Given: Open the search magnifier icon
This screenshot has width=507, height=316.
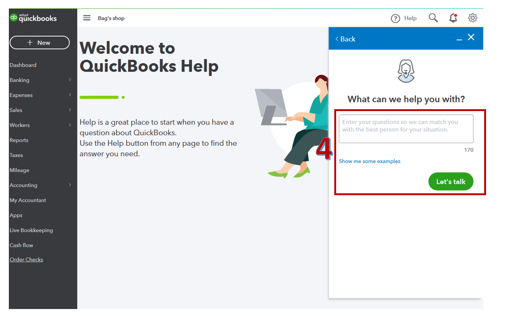Looking at the screenshot, I should pyautogui.click(x=433, y=18).
